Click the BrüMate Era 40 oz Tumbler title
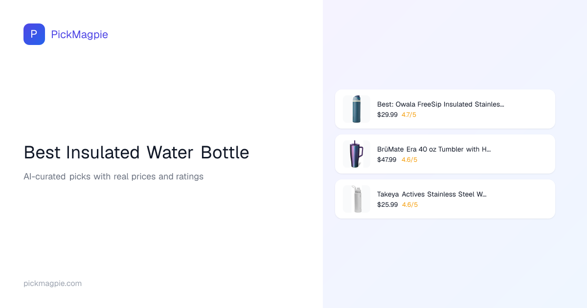Screen dimensions: 587x308 433,149
